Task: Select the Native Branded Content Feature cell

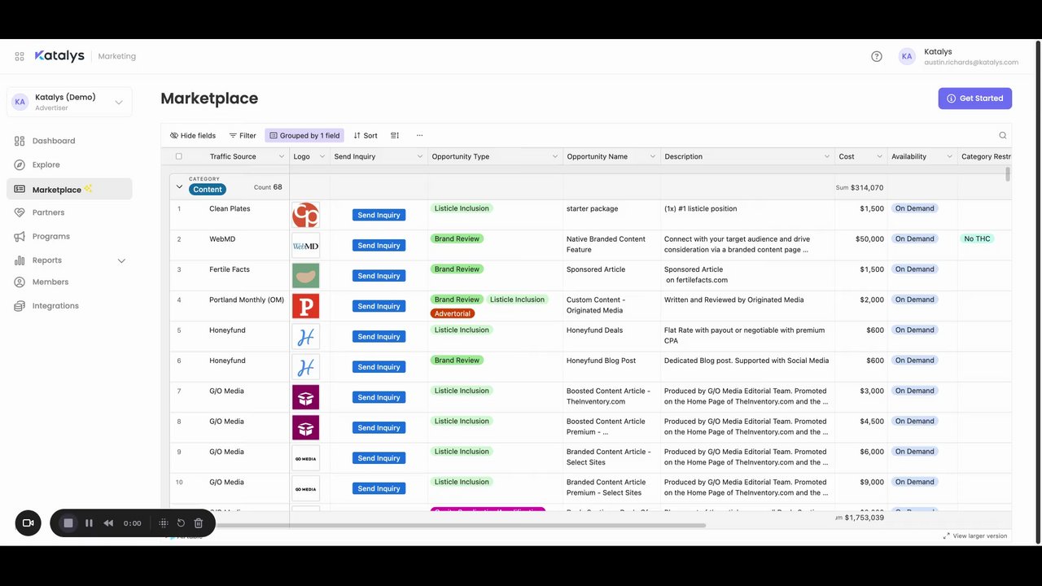Action: tap(611, 245)
